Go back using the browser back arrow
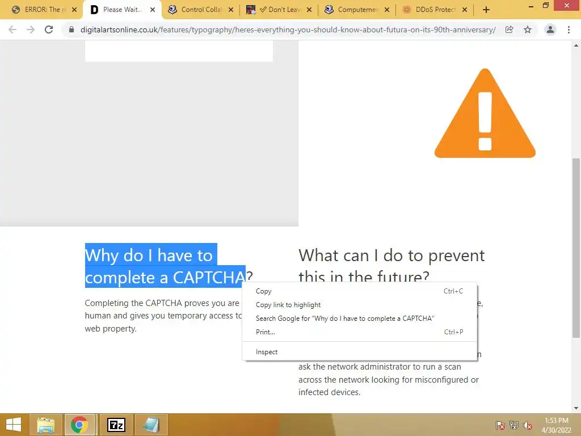581x436 pixels. tap(12, 30)
